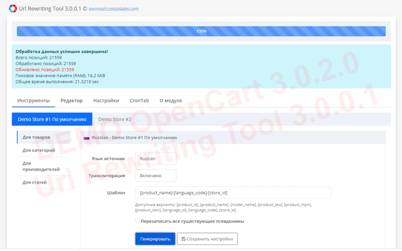Select Для категорий in sidebar

(44, 150)
